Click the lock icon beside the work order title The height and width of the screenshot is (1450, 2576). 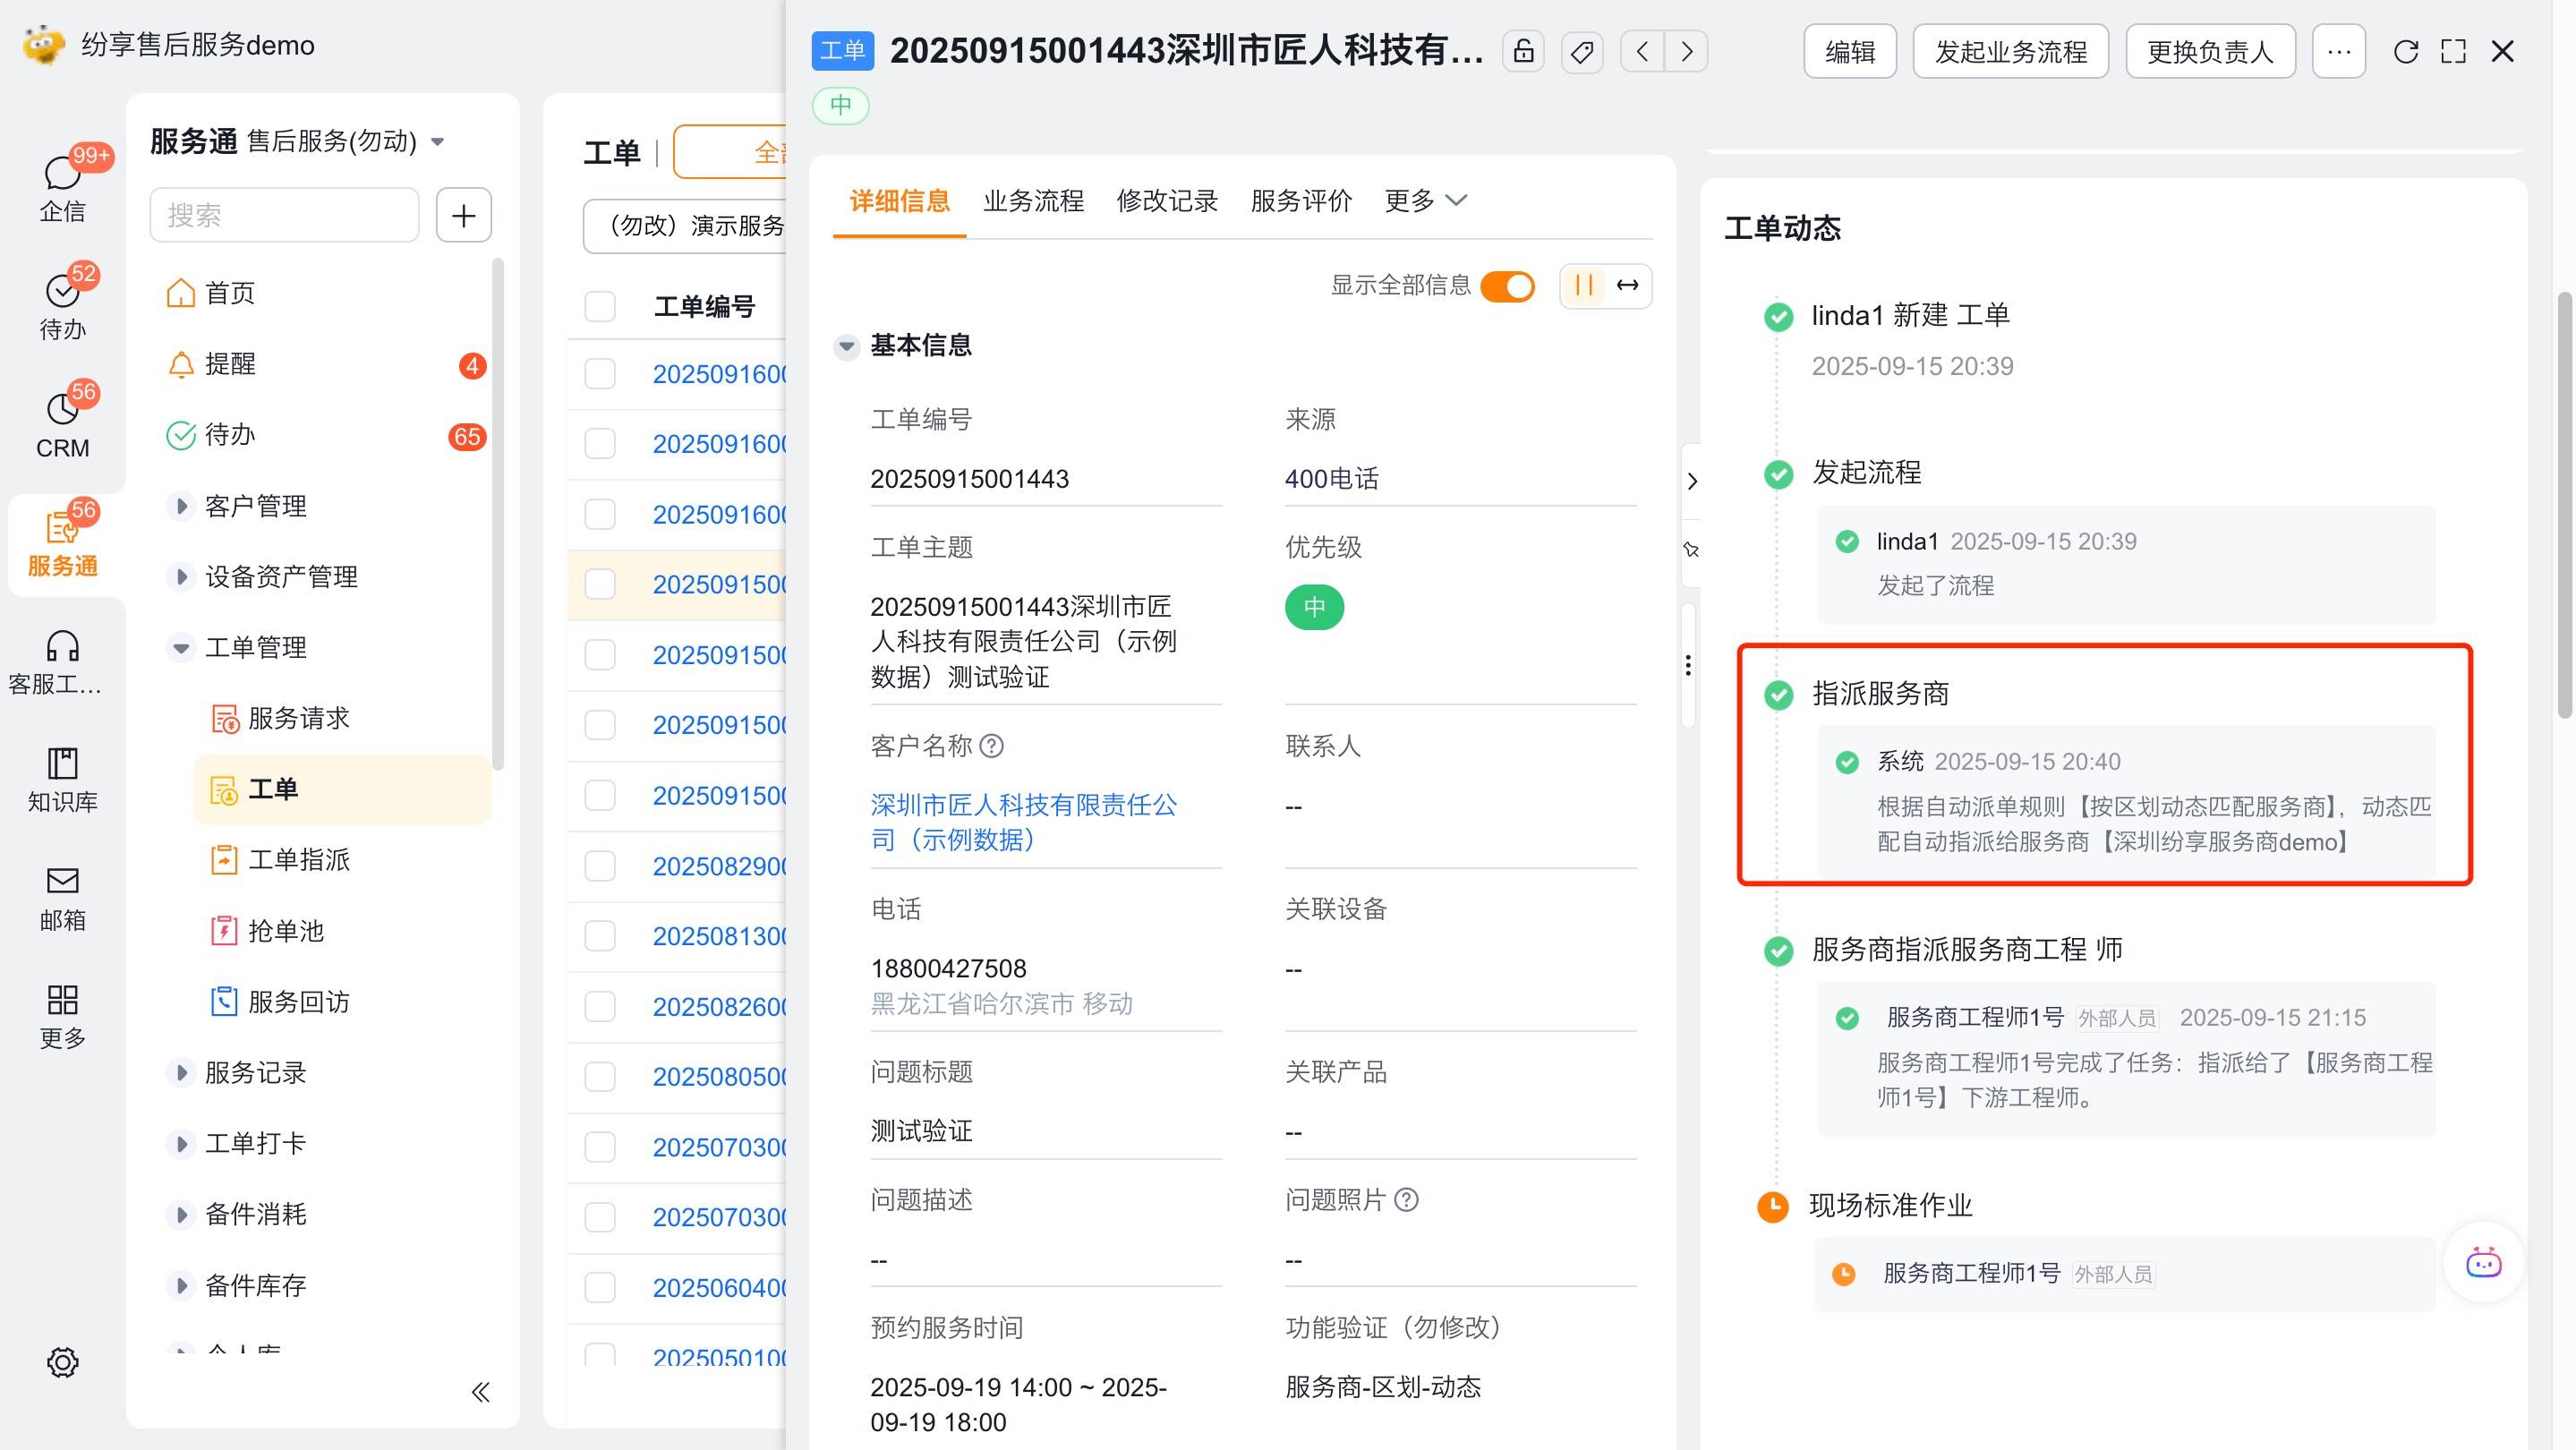(1523, 51)
